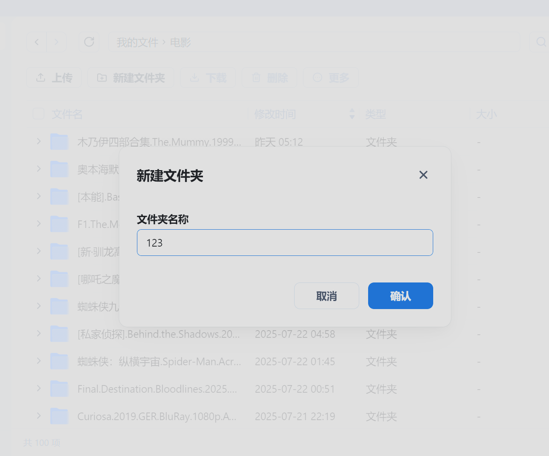The image size is (549, 456).
Task: Click the 2025-07-22 04:58 modified time
Action: (x=295, y=334)
